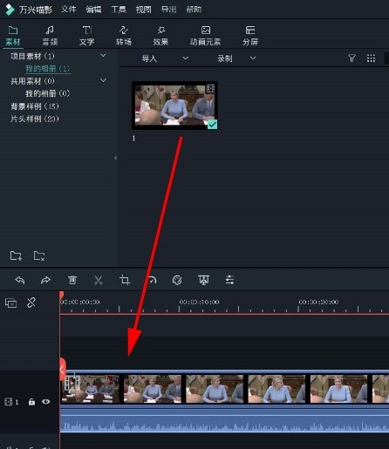Open the color correction tool
389x449 pixels.
(x=177, y=280)
